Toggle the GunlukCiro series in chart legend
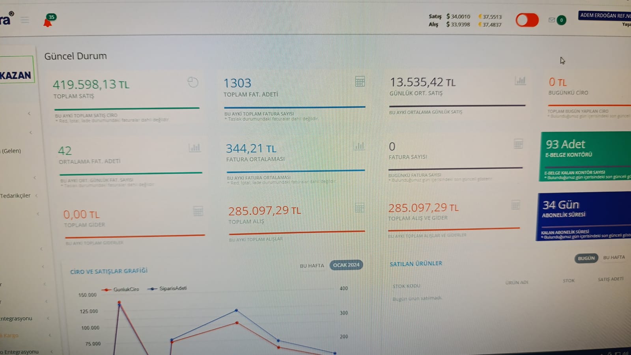The width and height of the screenshot is (631, 355). 121,290
